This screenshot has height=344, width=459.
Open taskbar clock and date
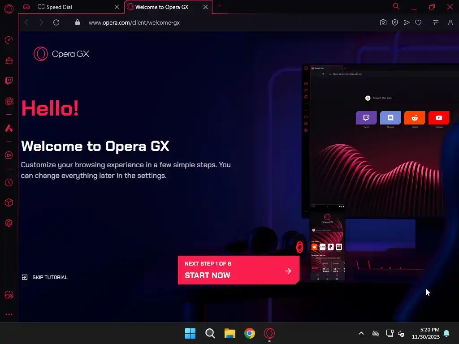tap(426, 333)
